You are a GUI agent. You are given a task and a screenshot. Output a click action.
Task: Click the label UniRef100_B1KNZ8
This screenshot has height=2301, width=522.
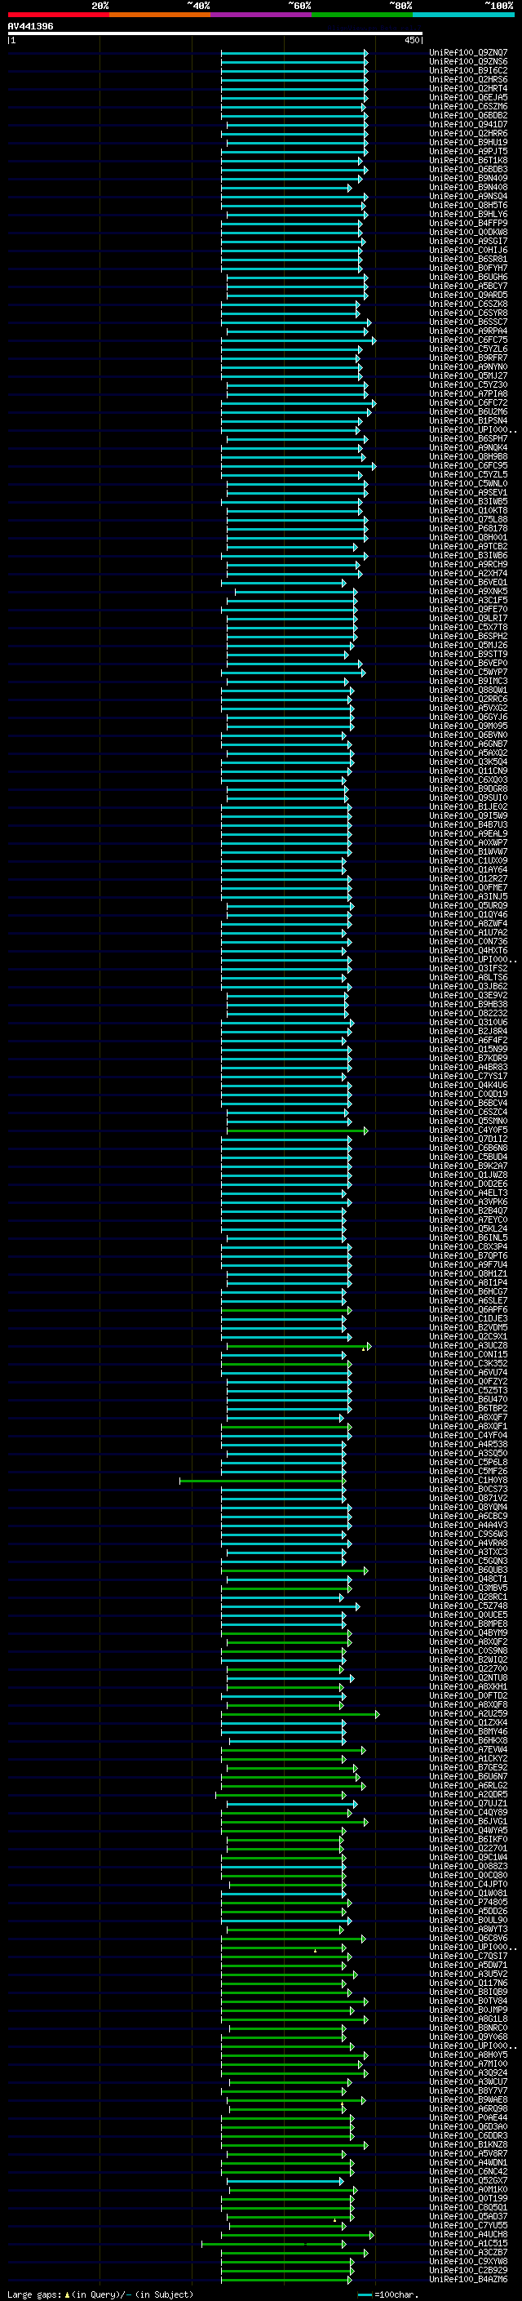pos(468,2144)
